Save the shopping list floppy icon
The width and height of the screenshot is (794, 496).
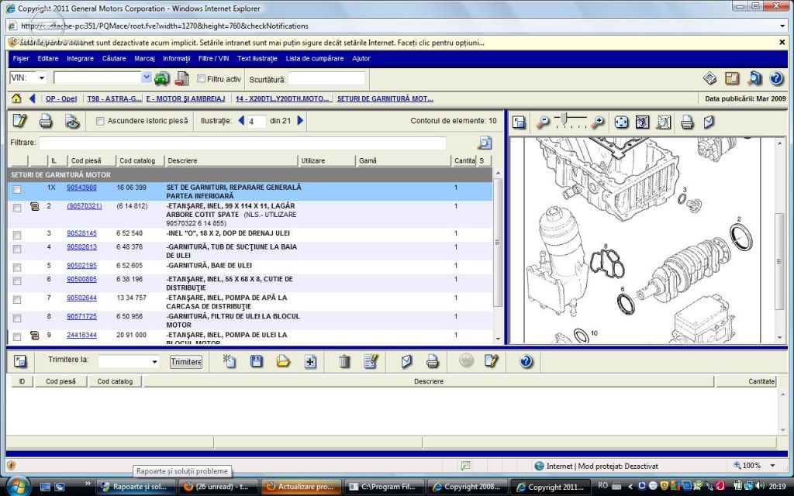256,361
